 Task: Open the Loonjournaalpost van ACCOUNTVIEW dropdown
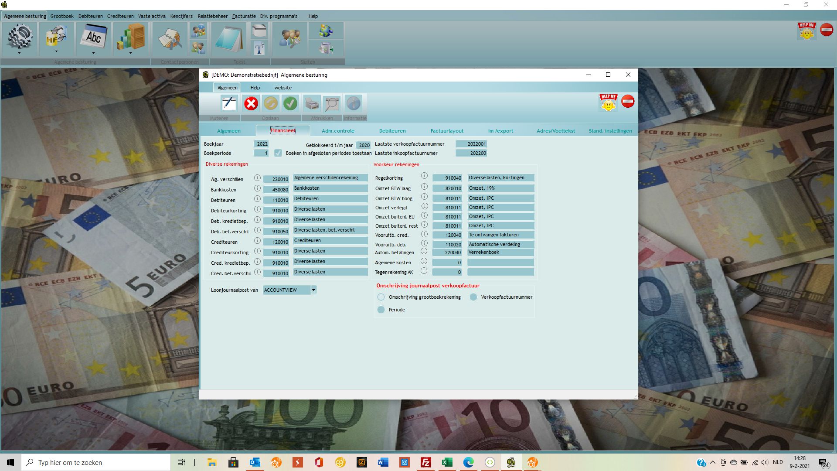point(313,290)
